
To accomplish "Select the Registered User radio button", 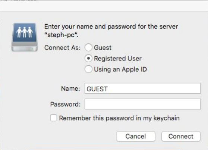I will click(x=88, y=58).
